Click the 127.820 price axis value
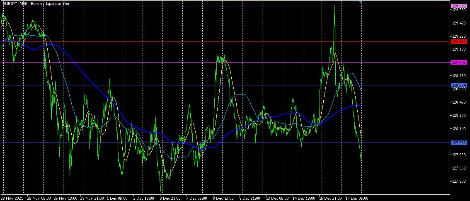 tap(459, 155)
